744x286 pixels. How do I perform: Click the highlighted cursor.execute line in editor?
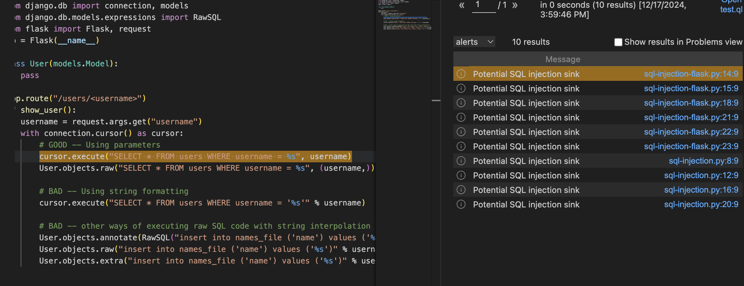pos(195,157)
